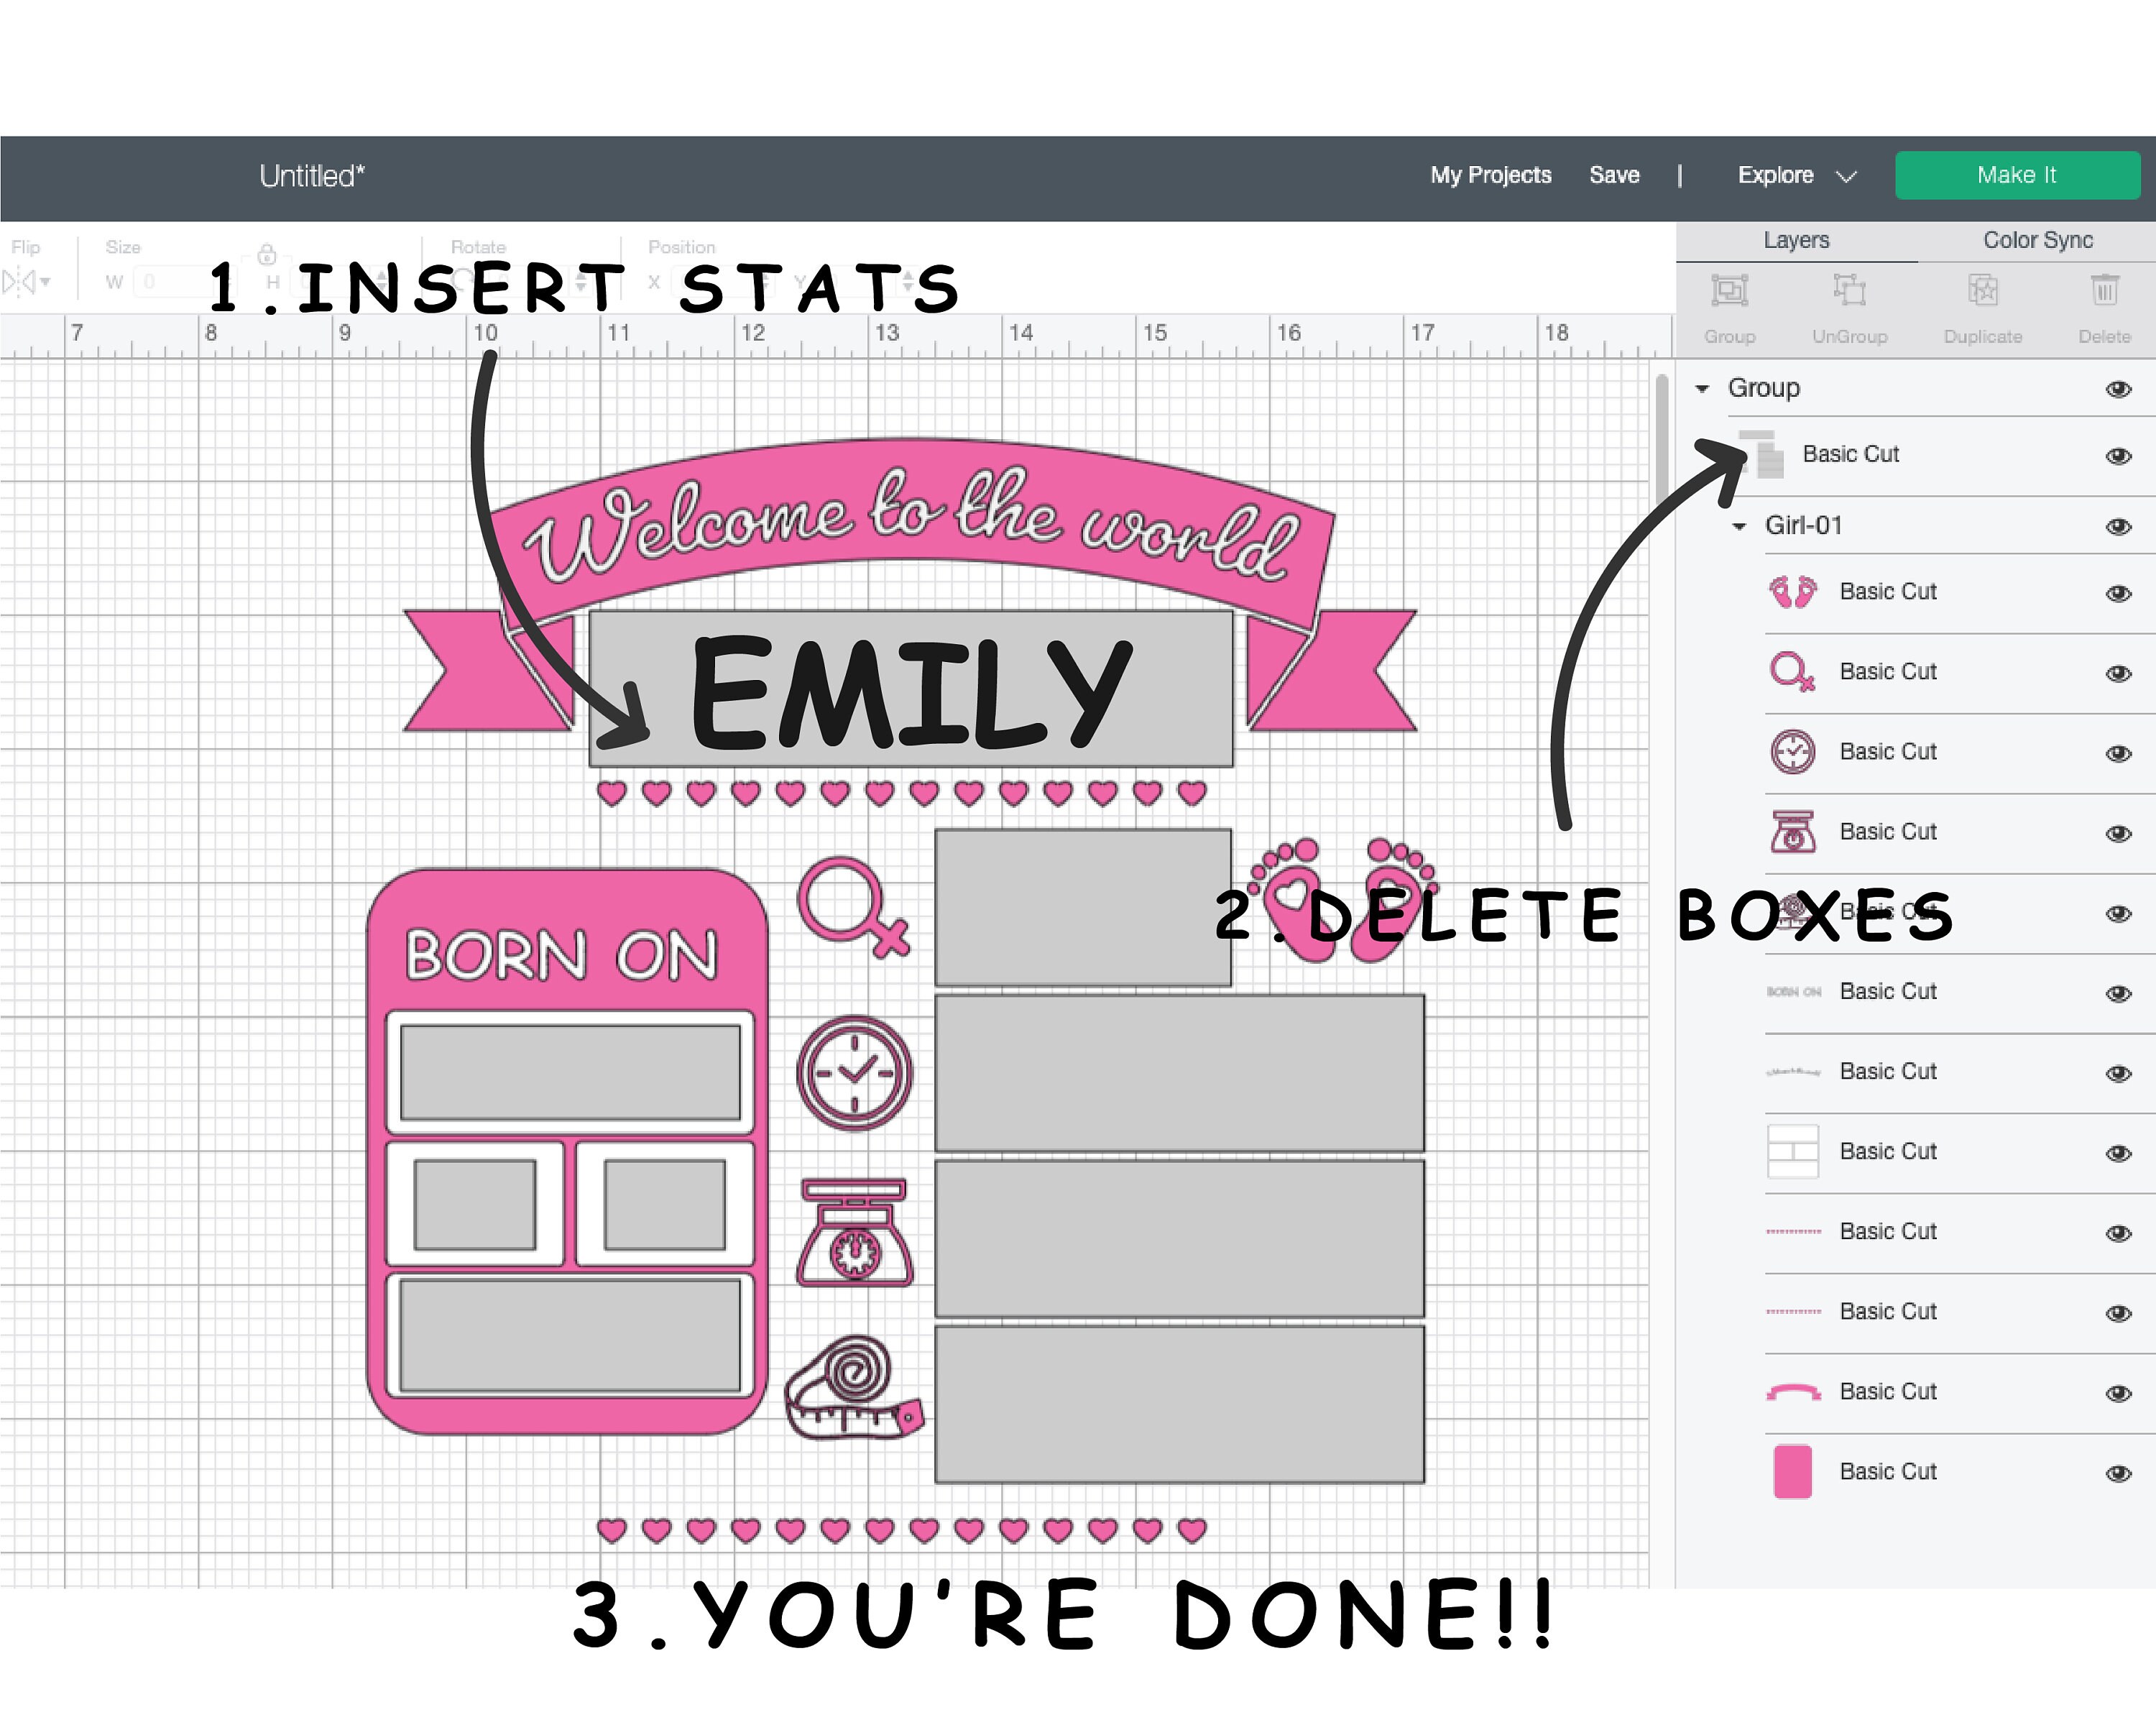
Task: Toggle visibility of the Girl-01 group
Action: 2118,527
